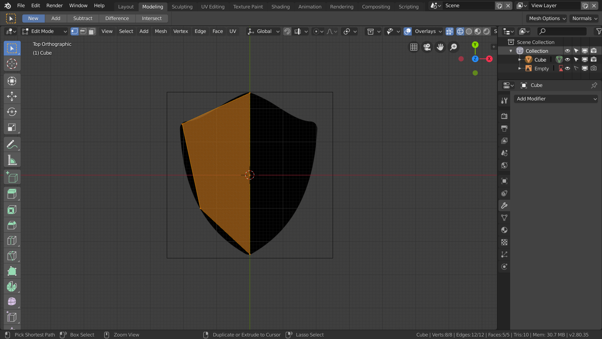Collapse the Collection tree
The image size is (602, 339).
(511, 51)
